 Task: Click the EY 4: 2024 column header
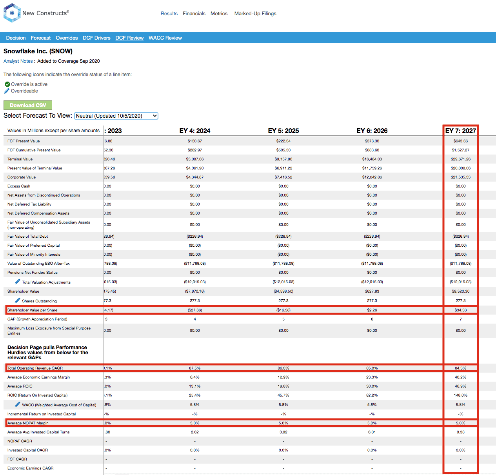(195, 131)
